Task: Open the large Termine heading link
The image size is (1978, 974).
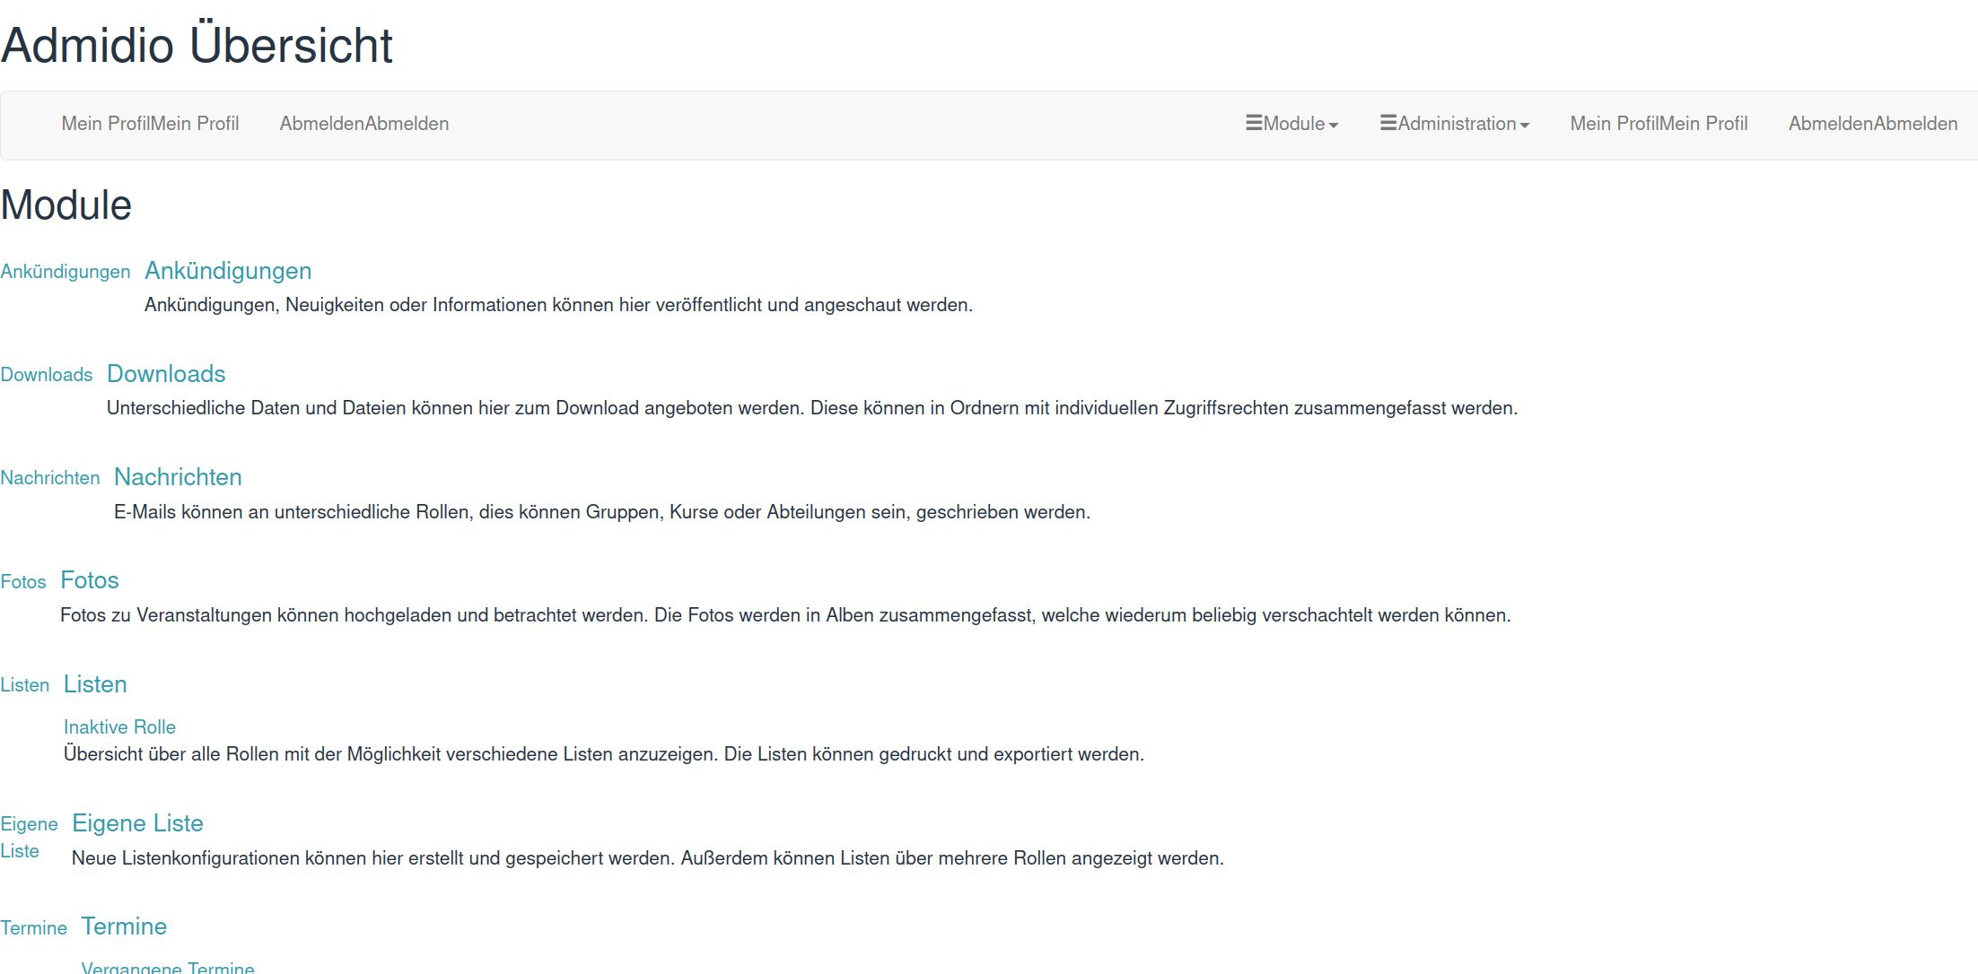Action: 124,926
